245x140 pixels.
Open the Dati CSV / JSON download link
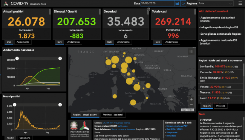tap(175, 129)
